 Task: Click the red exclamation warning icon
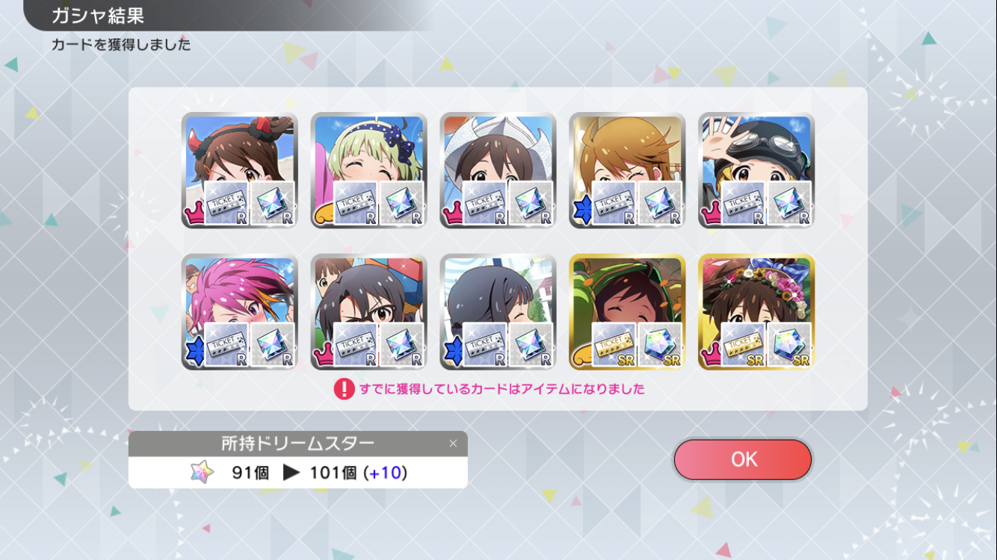(x=344, y=389)
